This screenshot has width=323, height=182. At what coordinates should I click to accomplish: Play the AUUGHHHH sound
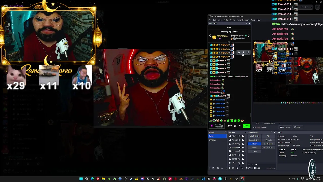[254, 136]
